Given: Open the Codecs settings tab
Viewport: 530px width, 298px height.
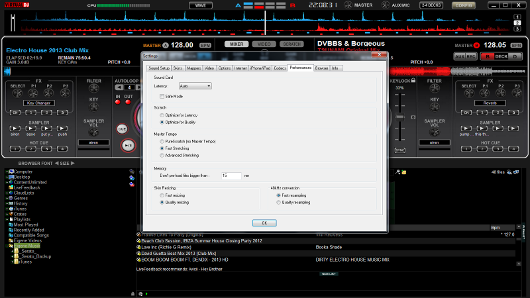Looking at the screenshot, I should pyautogui.click(x=280, y=68).
